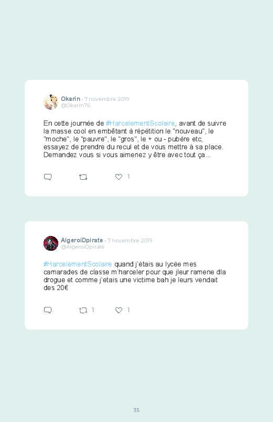Open #HarcelementScolaire hashtag in Okarin's tweet
Viewport: 273px width, 422px height.
(x=140, y=123)
